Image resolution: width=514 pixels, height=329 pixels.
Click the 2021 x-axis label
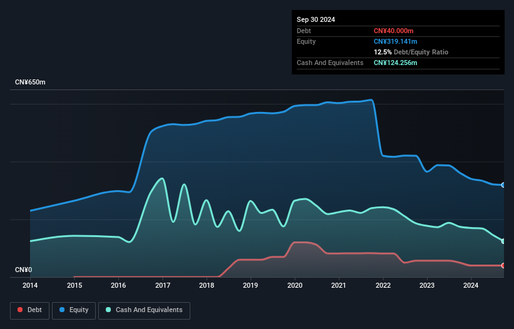point(339,285)
